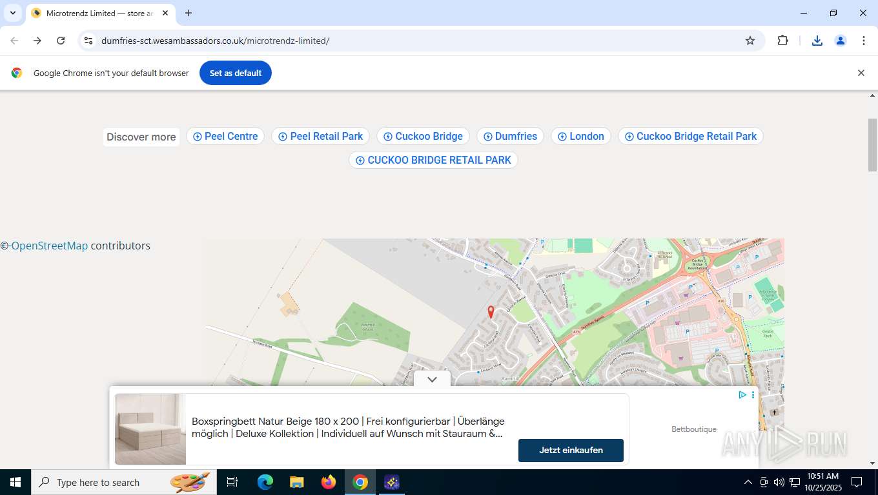Screen dimensions: 878x495
Task: Click the Jetzt einkaufen button
Action: (x=571, y=450)
